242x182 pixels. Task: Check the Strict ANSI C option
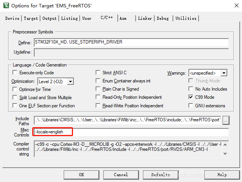[x=98, y=72]
